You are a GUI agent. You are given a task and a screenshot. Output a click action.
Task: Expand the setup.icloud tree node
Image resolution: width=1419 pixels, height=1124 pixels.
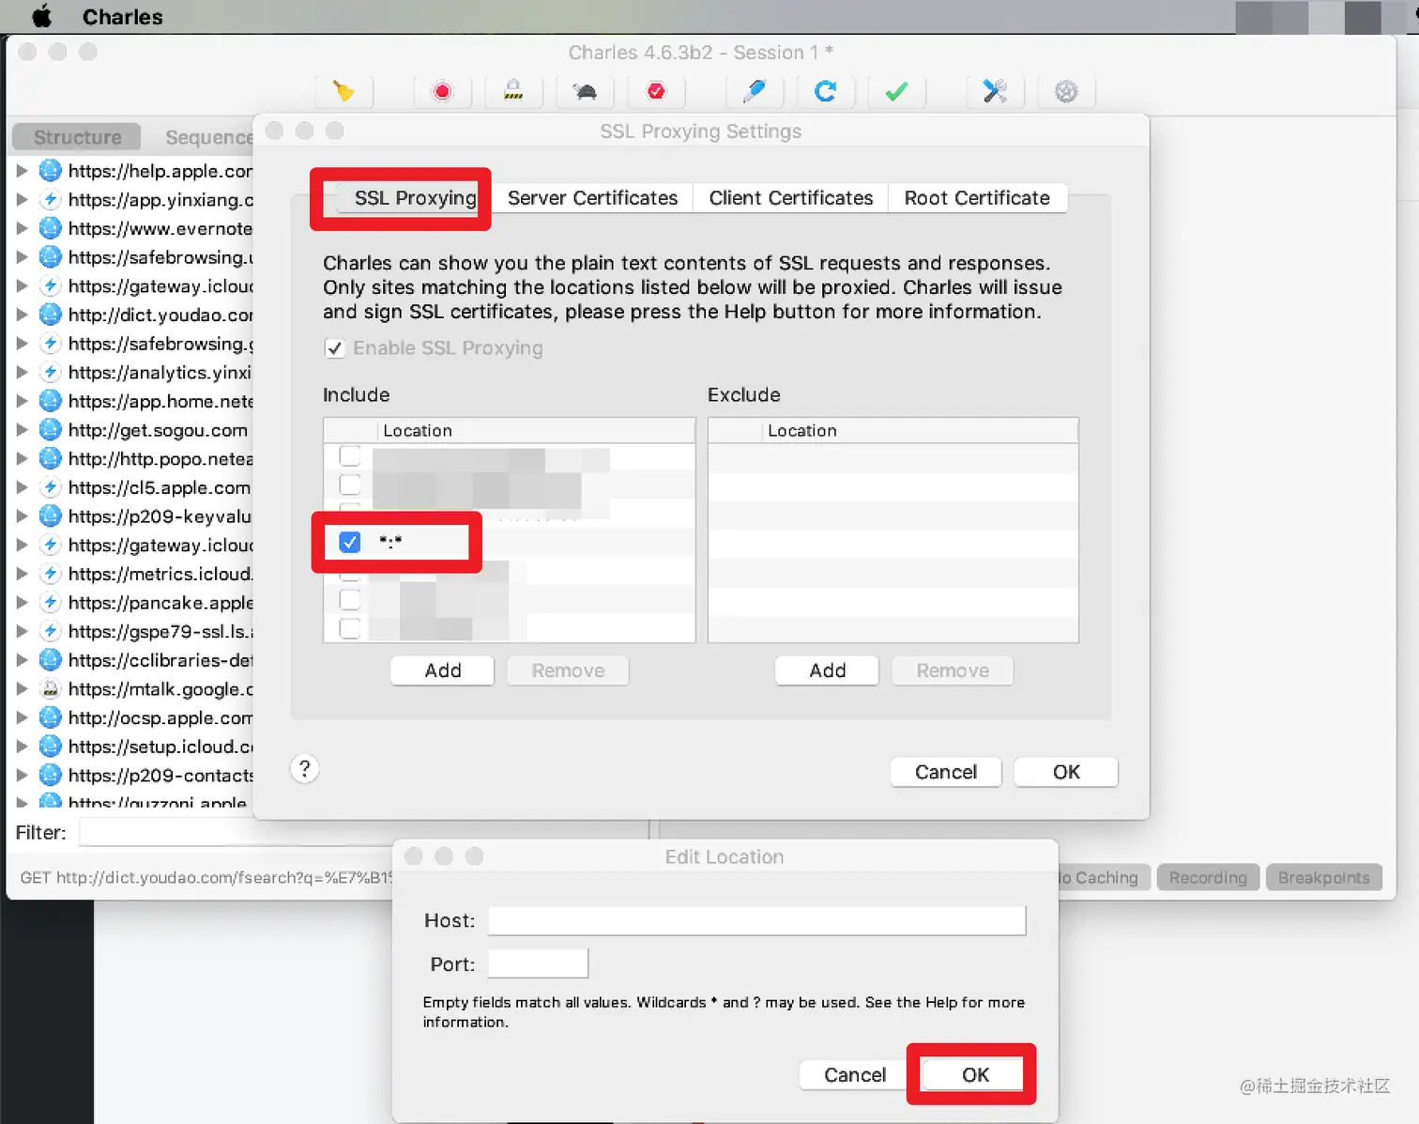click(22, 746)
